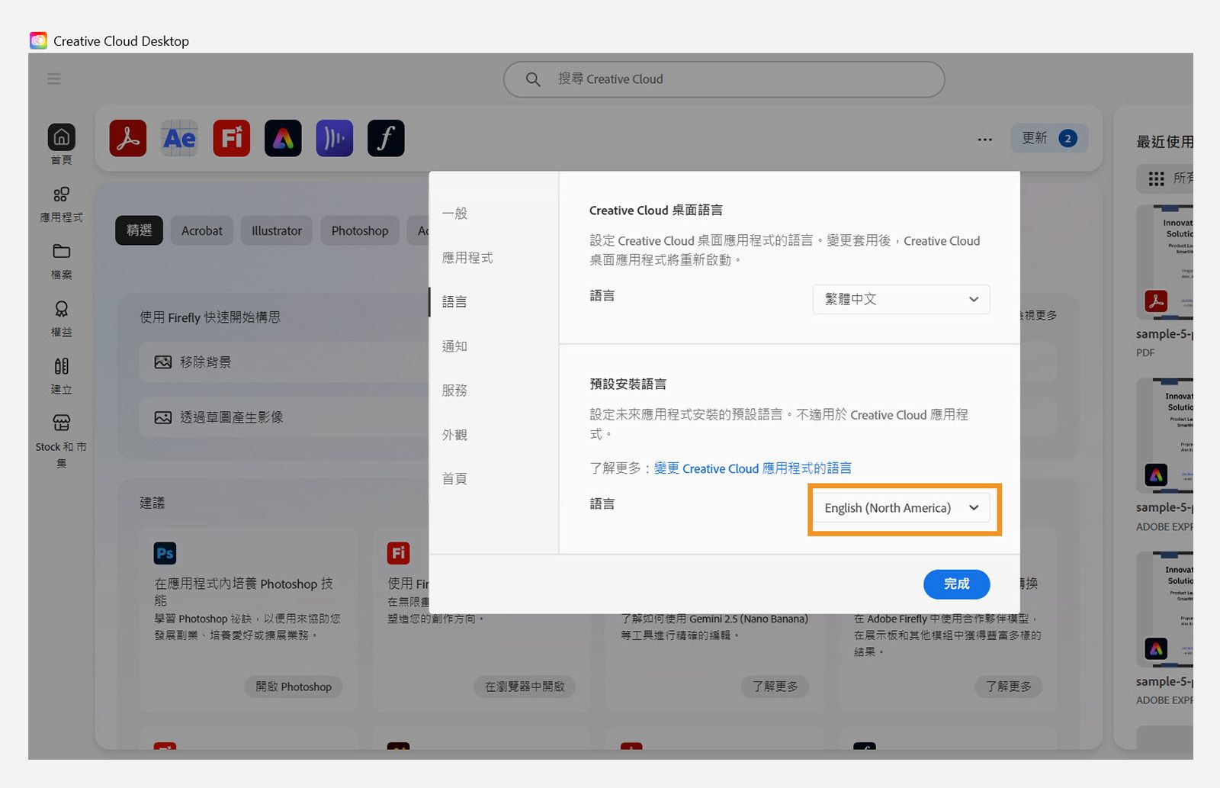Open the second sample-5 Adobe Express thumbnail

1164,436
